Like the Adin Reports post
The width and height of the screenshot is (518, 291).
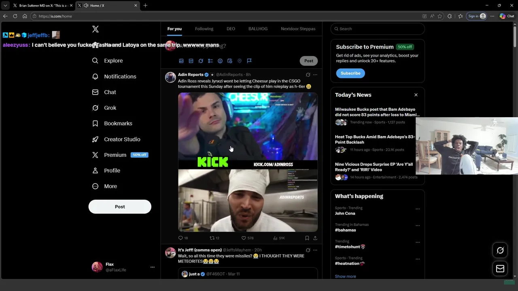click(247, 238)
